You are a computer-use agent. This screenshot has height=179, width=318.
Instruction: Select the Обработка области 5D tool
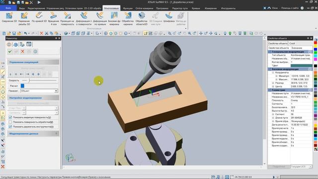(x=141, y=19)
